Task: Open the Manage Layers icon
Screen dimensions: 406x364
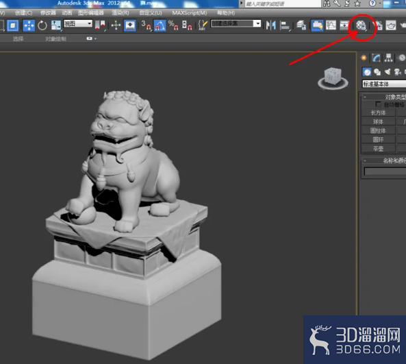Action: pos(301,25)
